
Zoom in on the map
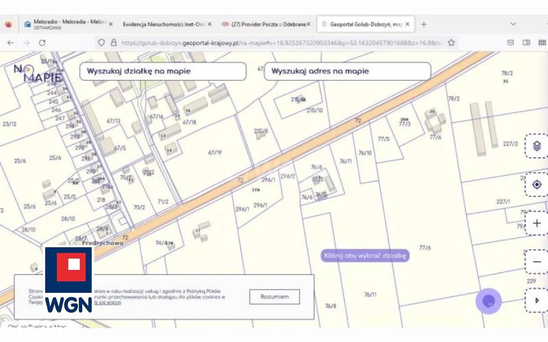537,223
